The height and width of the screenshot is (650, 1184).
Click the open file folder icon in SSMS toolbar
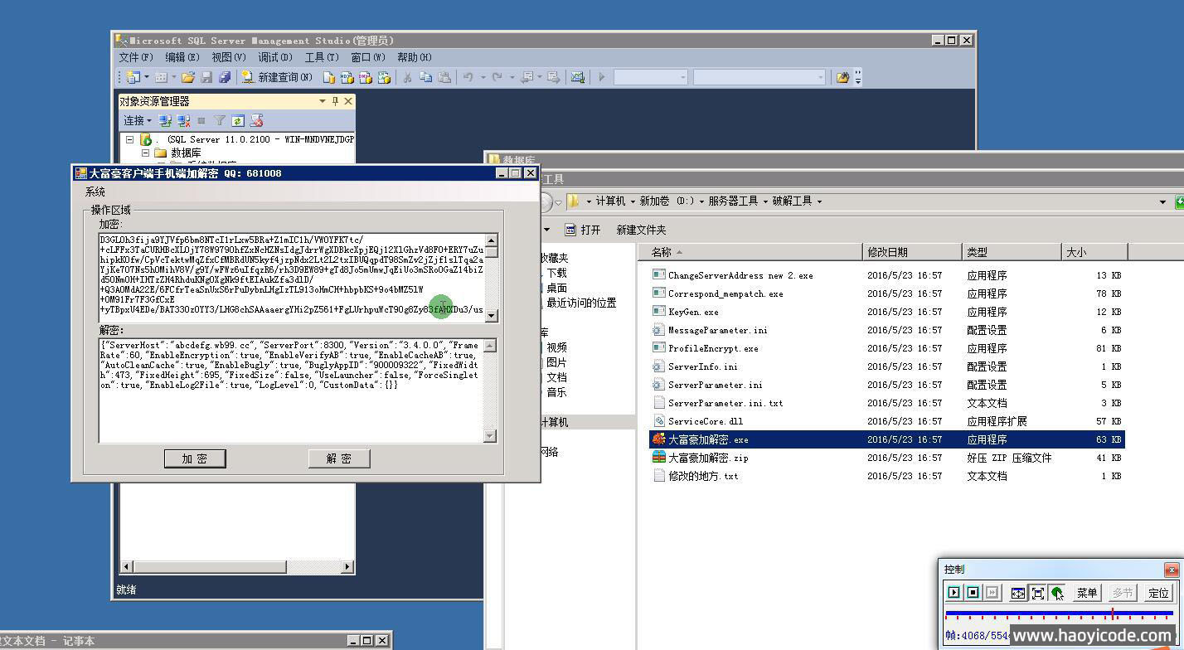[188, 77]
